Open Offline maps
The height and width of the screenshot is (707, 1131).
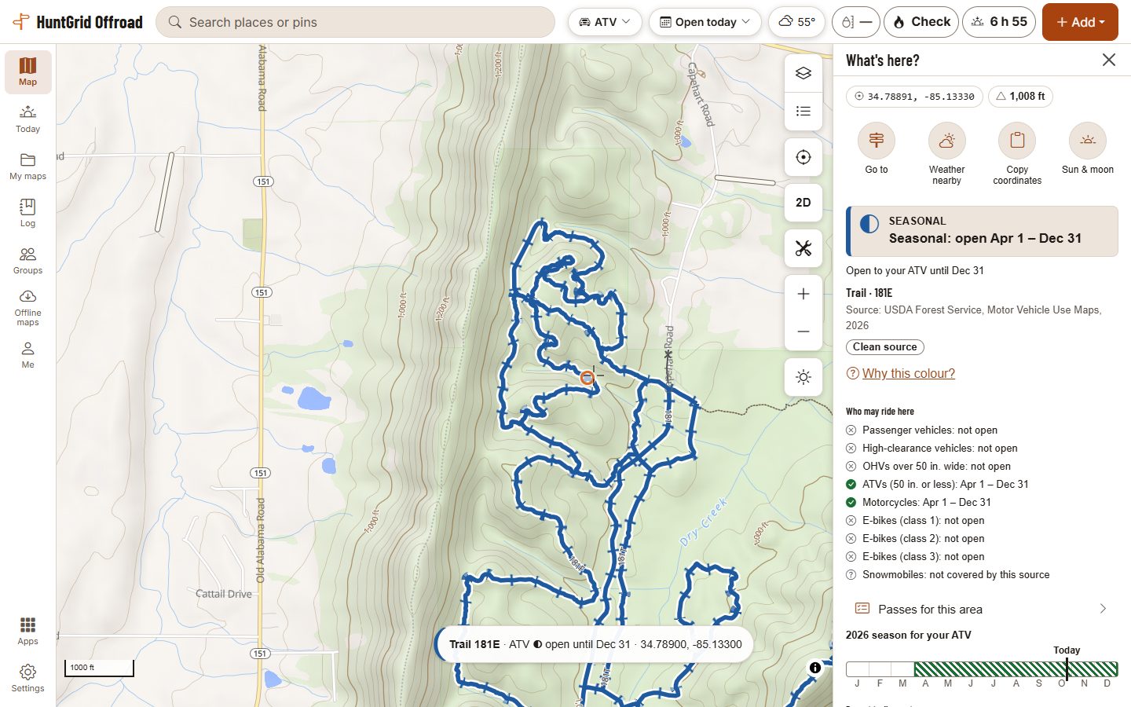coord(28,308)
